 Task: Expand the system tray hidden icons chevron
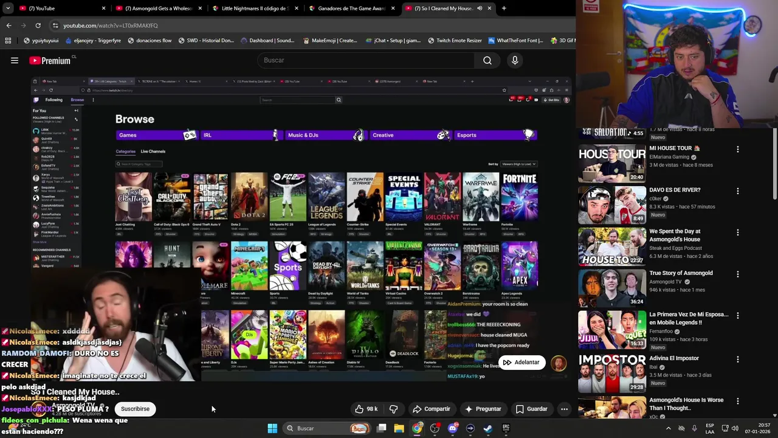(669, 428)
